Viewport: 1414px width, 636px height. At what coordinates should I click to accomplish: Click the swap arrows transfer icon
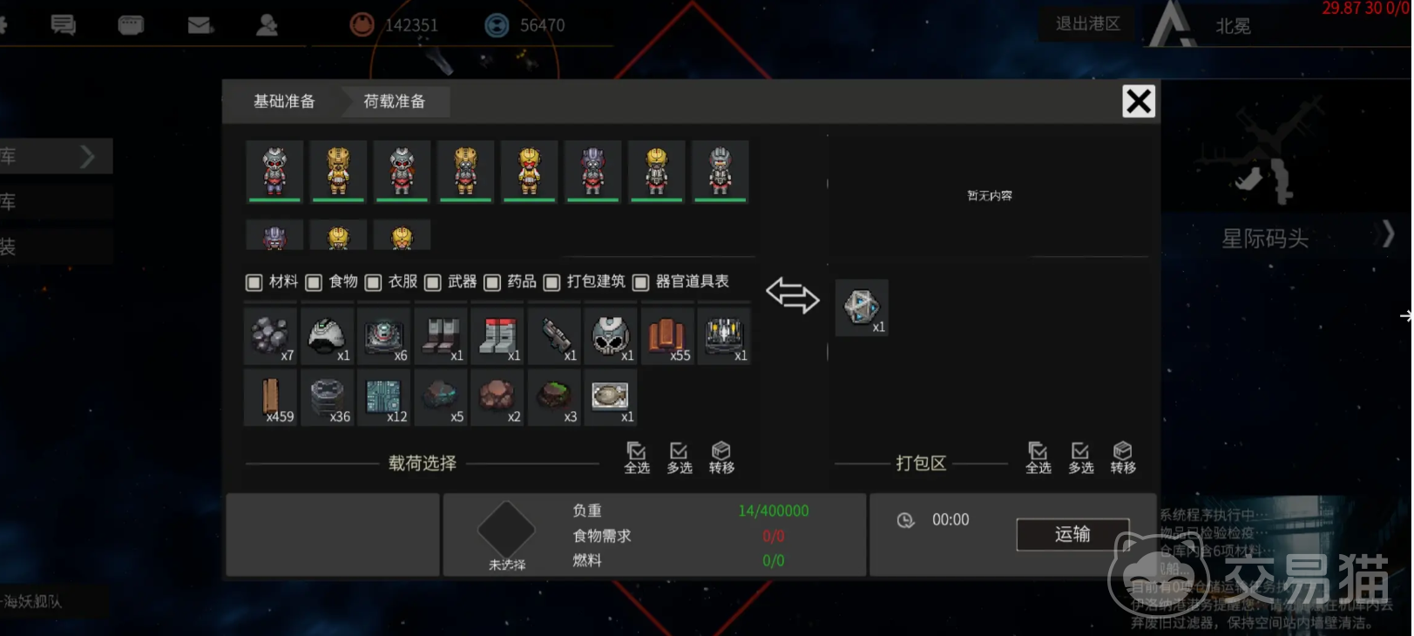click(793, 295)
